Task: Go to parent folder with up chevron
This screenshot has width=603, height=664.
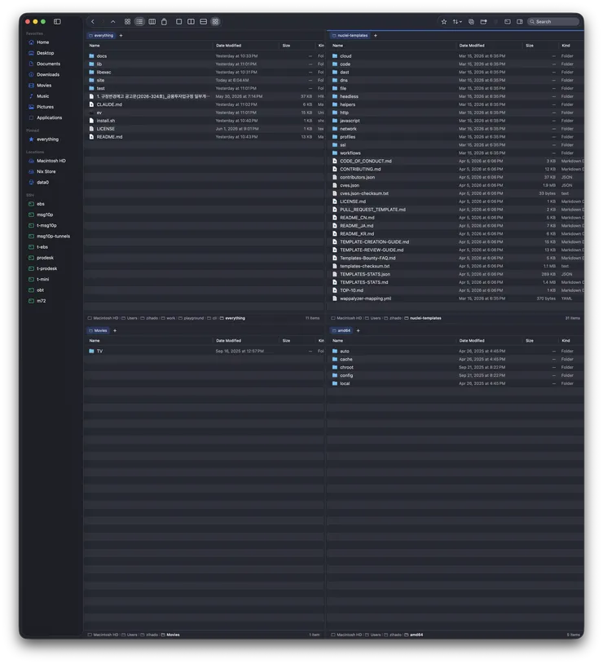Action: [113, 21]
